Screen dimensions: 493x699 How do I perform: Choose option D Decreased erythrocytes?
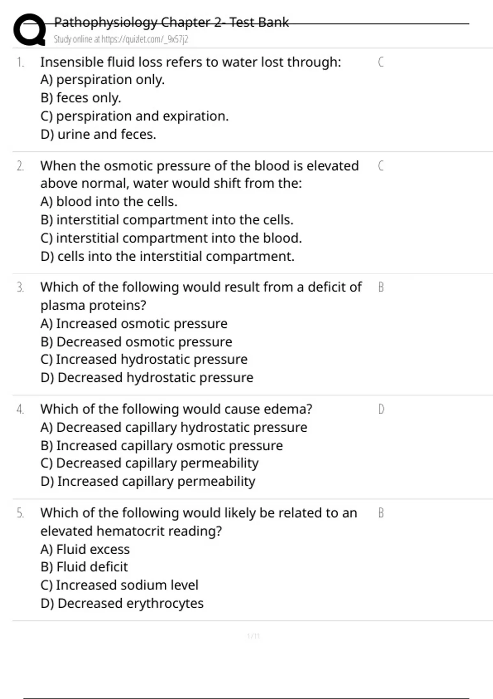[122, 604]
